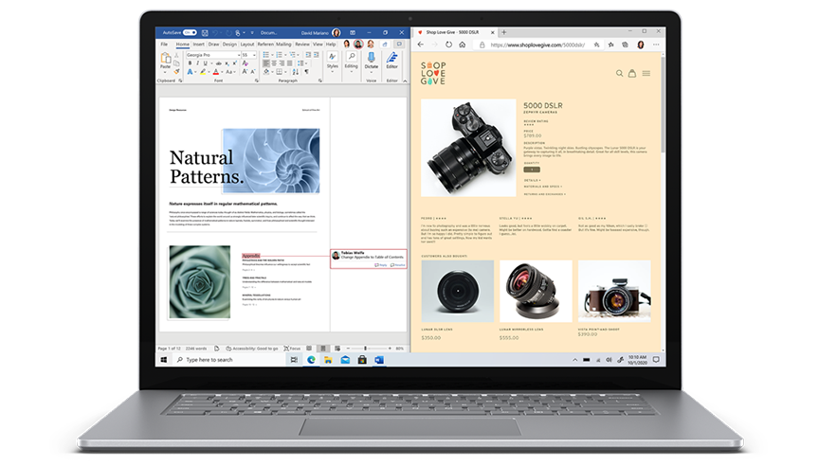Apply the red font color

point(216,72)
